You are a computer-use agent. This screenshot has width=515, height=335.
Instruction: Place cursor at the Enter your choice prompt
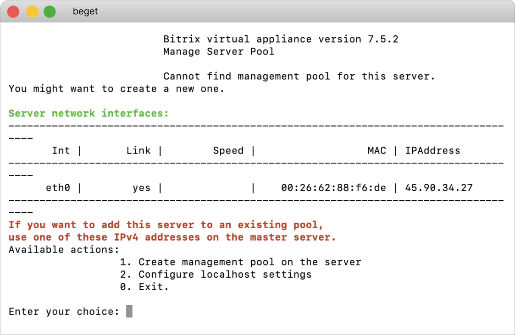pos(129,312)
